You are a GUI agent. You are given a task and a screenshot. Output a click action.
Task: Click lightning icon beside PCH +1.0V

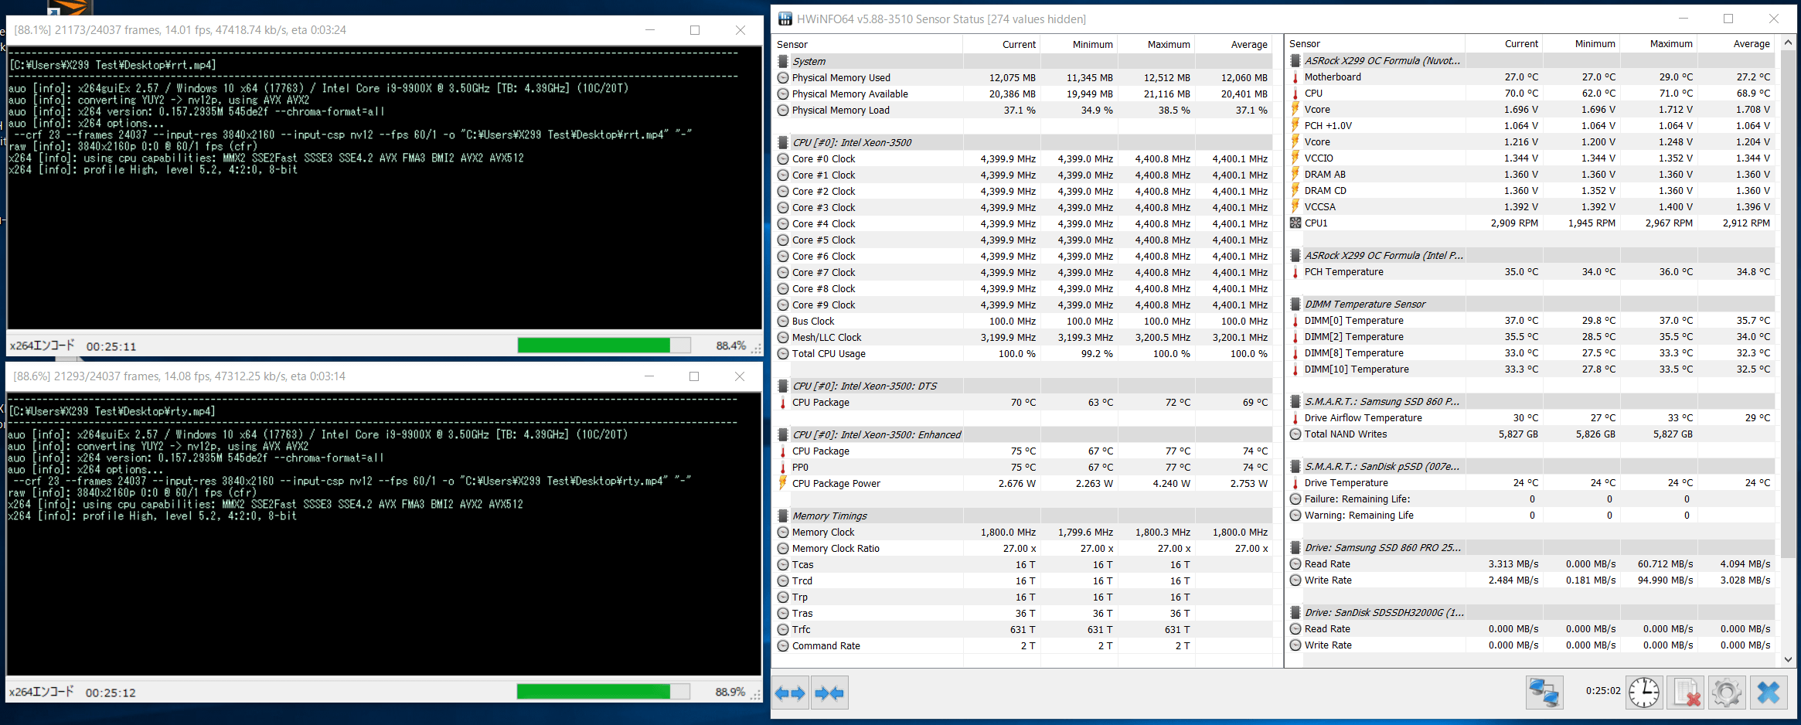1295,125
